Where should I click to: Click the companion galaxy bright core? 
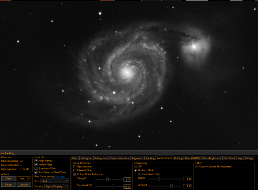194,47
